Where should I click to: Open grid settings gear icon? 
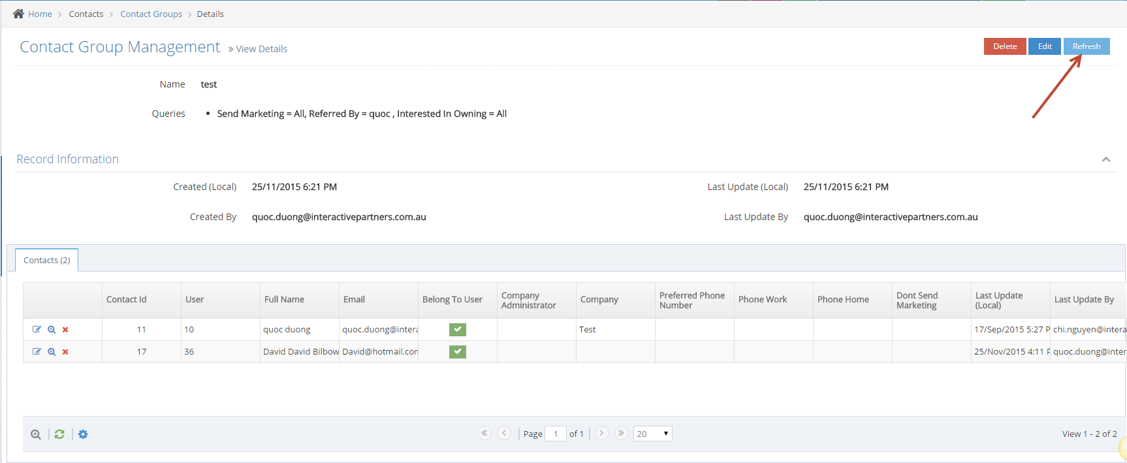83,434
